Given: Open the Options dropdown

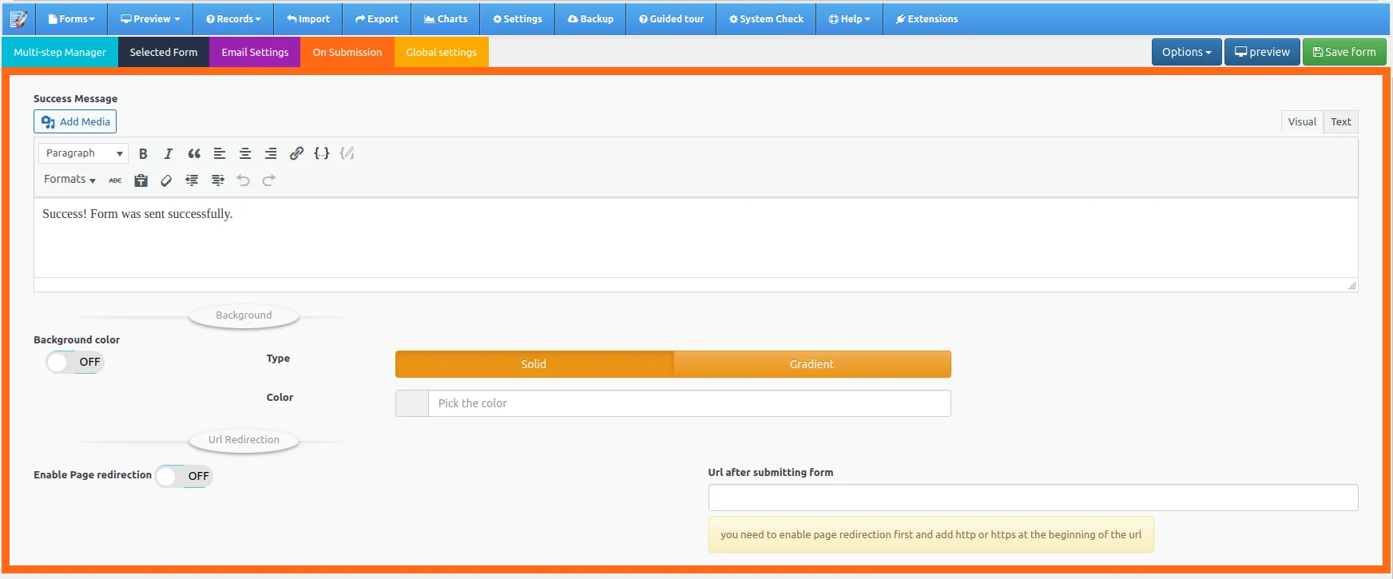Looking at the screenshot, I should [1187, 52].
